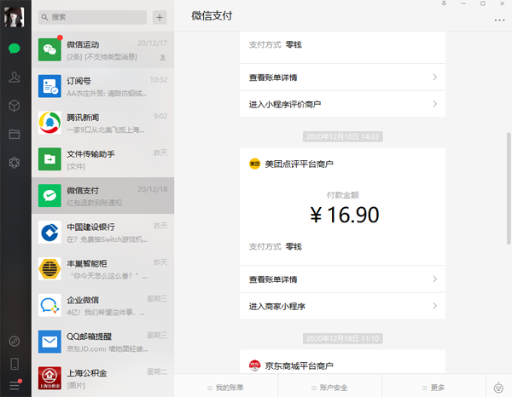Viewport: 512px width, 397px height.
Task: Select the 企业微信 conversation title
Action: pos(83,300)
